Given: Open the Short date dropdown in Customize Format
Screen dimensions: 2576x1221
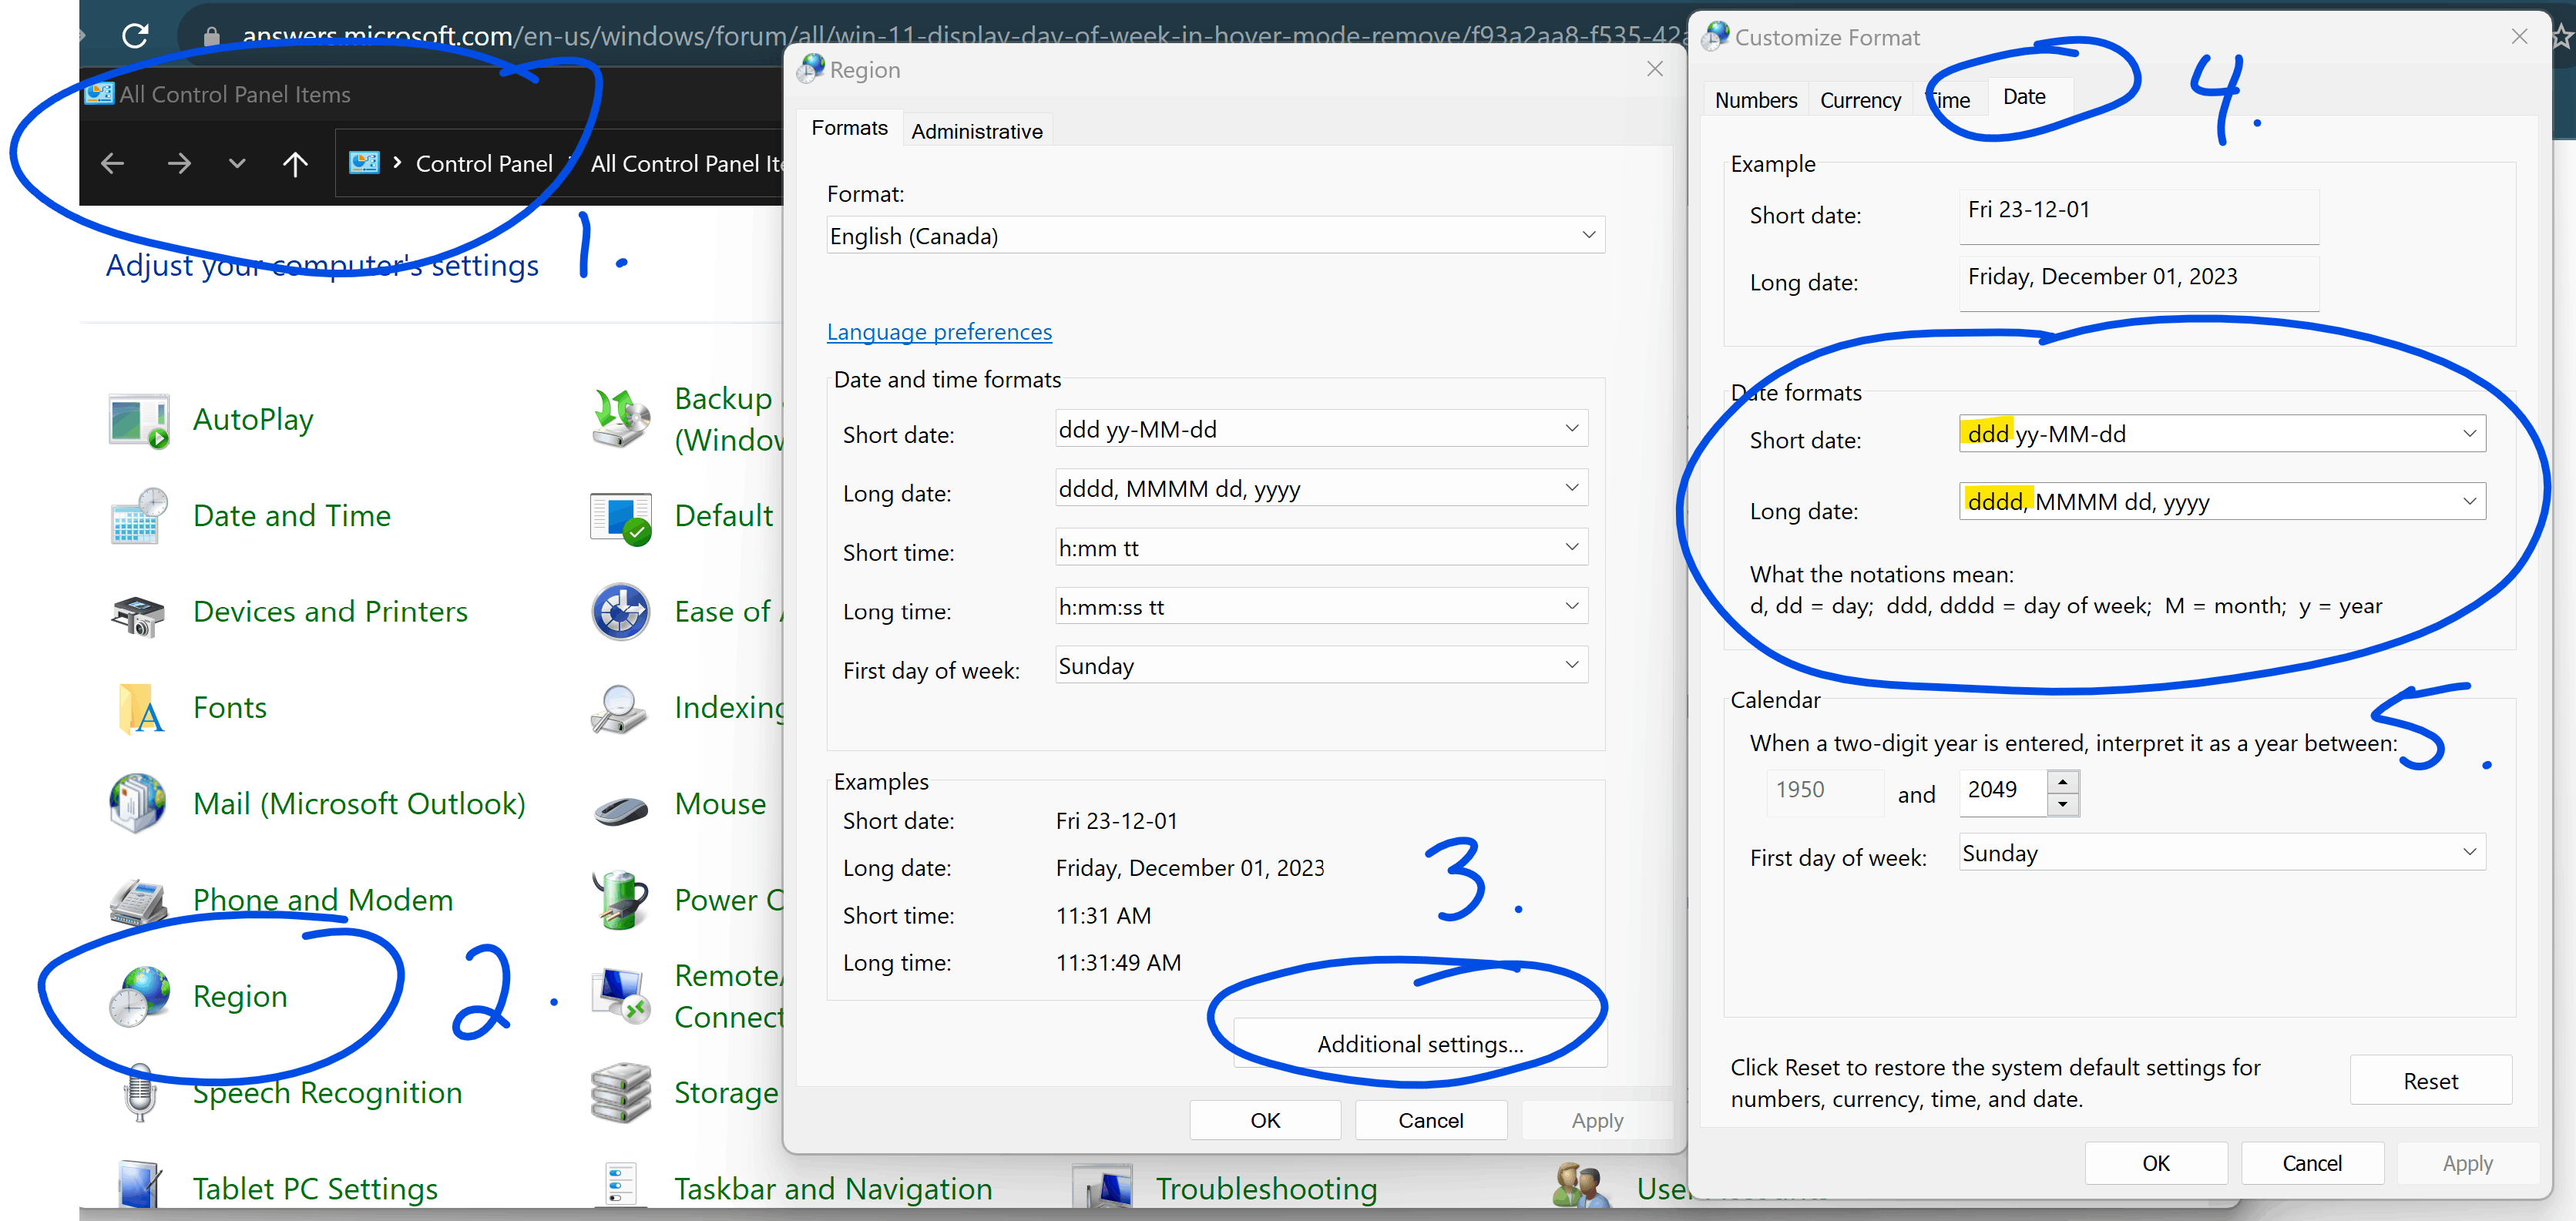Looking at the screenshot, I should pos(2469,433).
